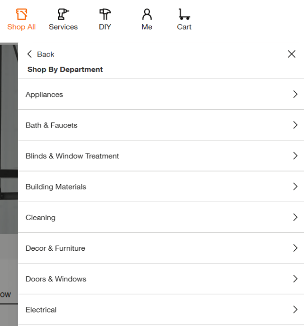Open the Cart icon

pyautogui.click(x=184, y=14)
